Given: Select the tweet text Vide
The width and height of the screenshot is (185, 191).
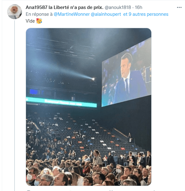Looking at the screenshot, I should pos(30,21).
